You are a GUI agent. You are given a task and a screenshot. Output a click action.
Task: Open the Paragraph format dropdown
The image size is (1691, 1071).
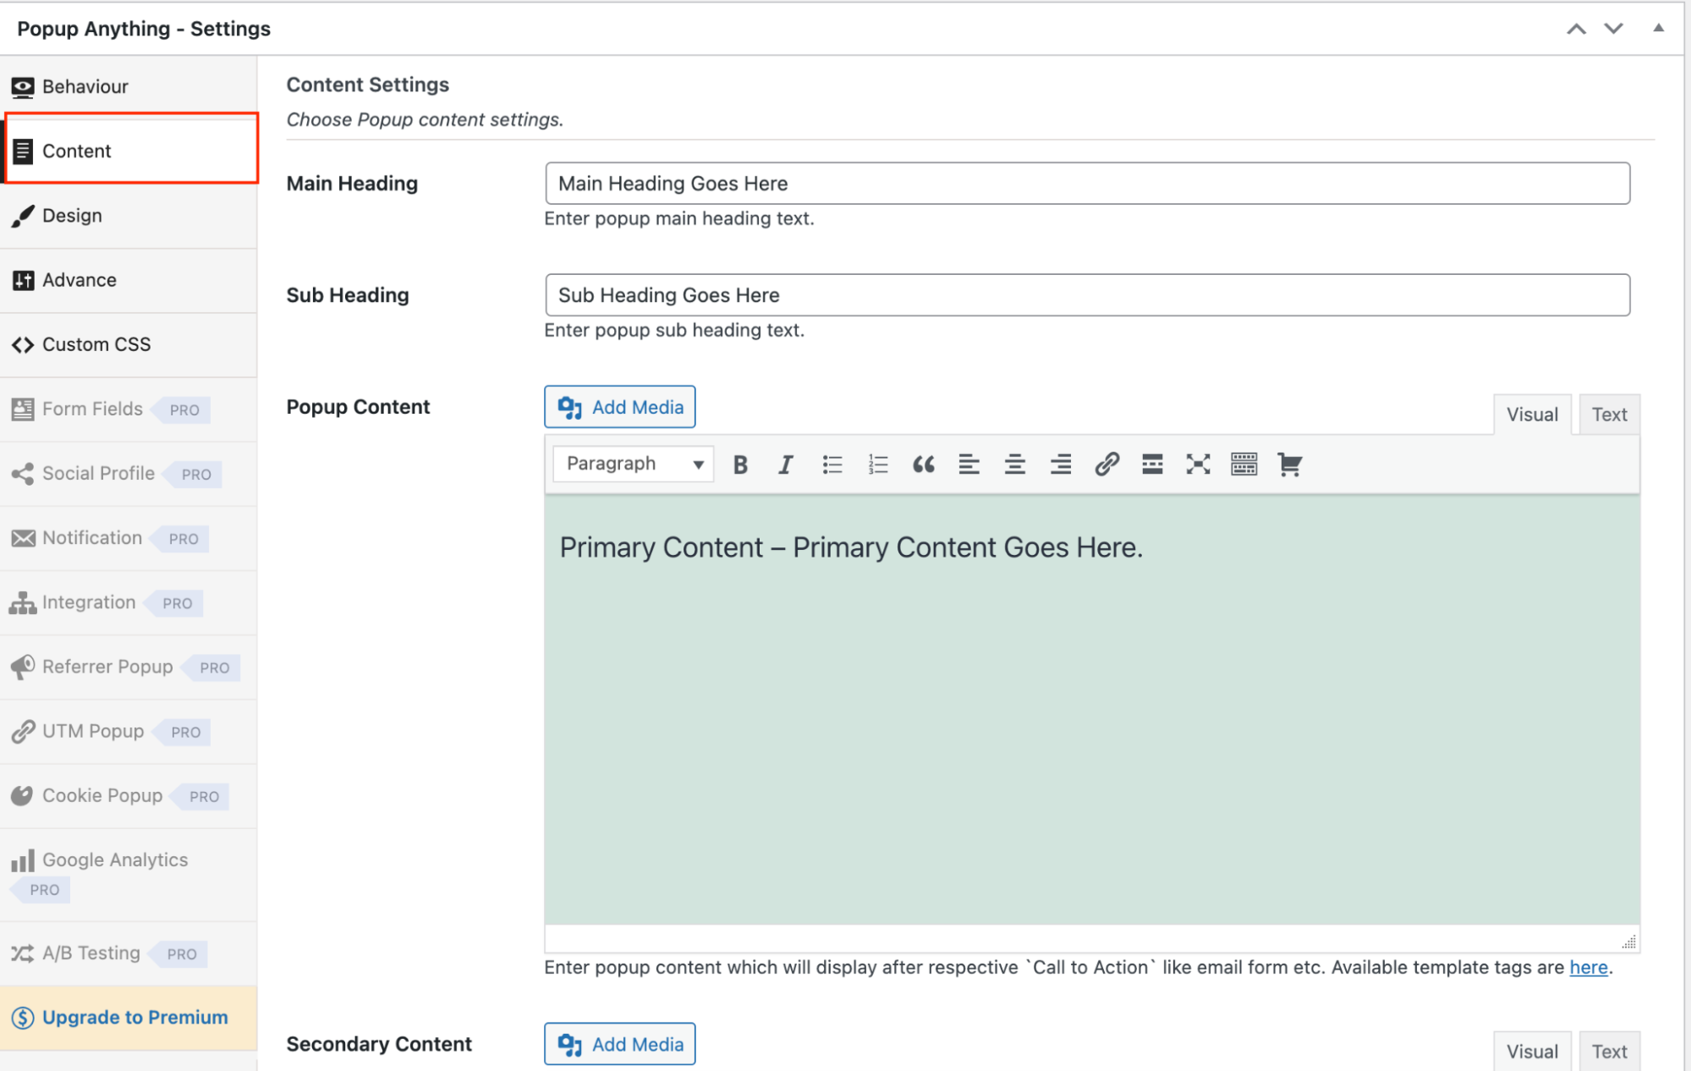(x=634, y=464)
